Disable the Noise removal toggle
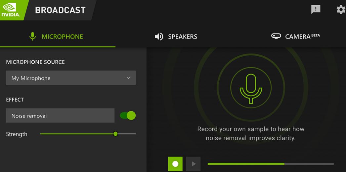 tap(128, 116)
